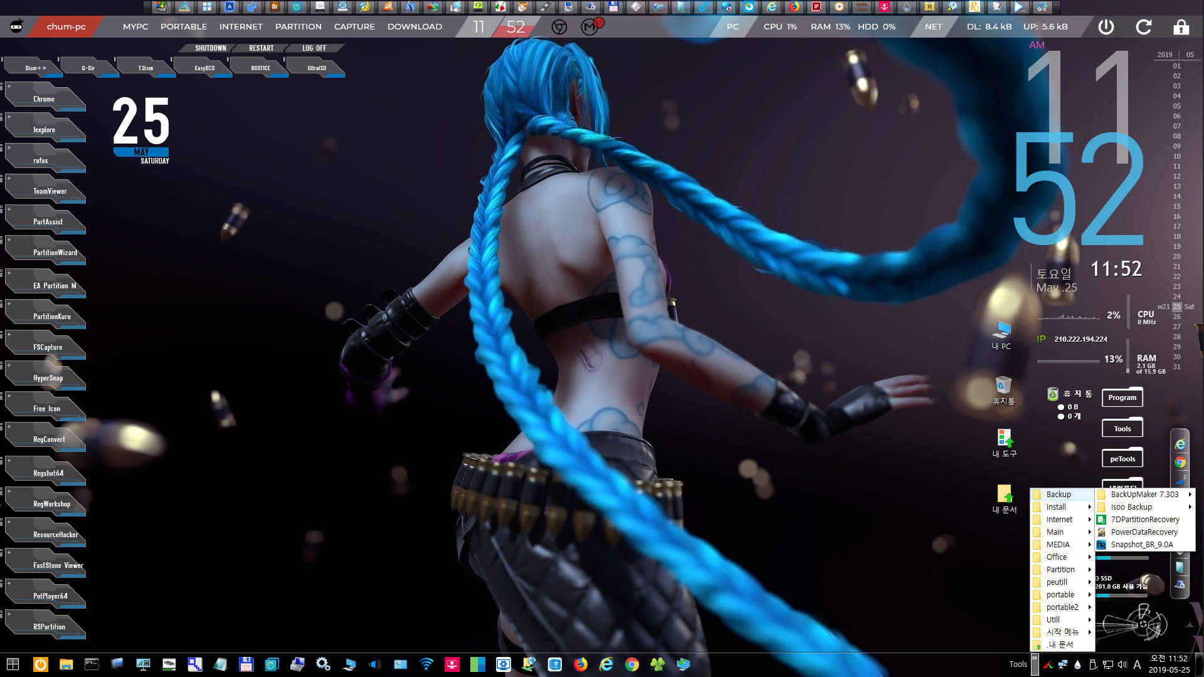This screenshot has width=1204, height=677.
Task: Select the CAPTURE tab in top bar
Action: 354,27
